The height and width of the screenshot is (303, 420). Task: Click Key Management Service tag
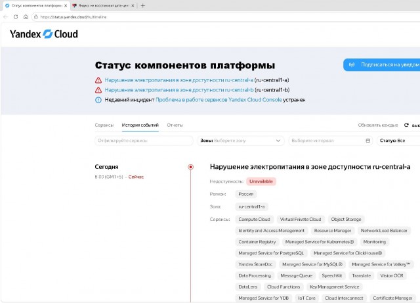(x=334, y=287)
